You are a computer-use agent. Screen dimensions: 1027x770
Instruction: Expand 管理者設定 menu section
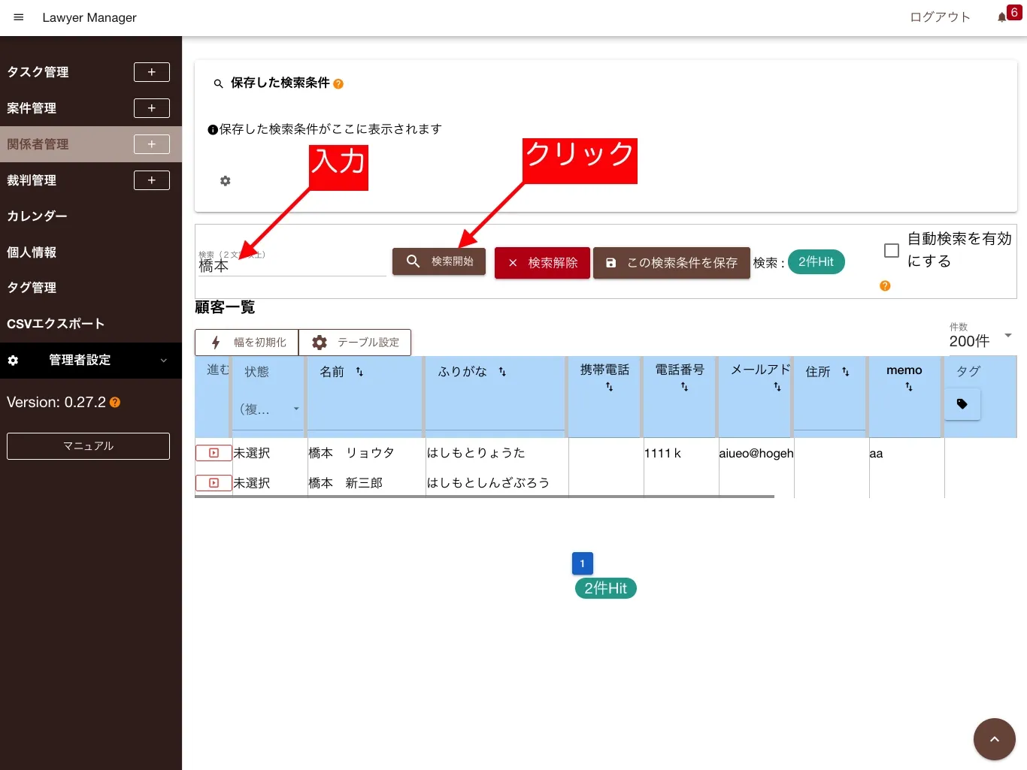[91, 361]
